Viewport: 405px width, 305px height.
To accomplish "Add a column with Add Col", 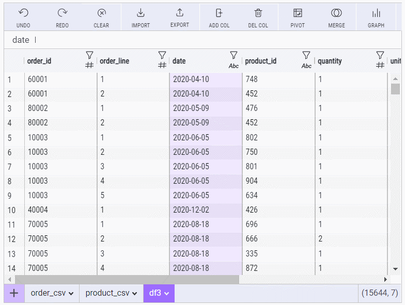I will click(219, 13).
